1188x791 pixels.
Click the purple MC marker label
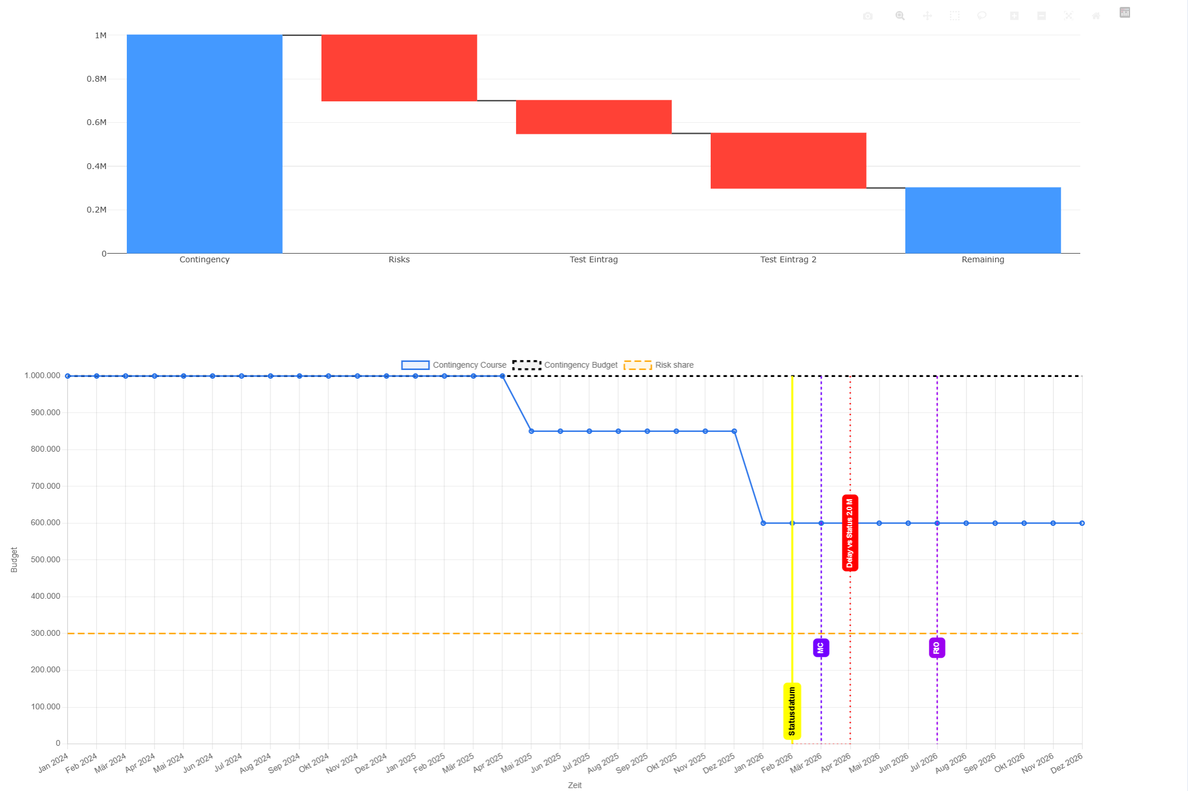[821, 648]
